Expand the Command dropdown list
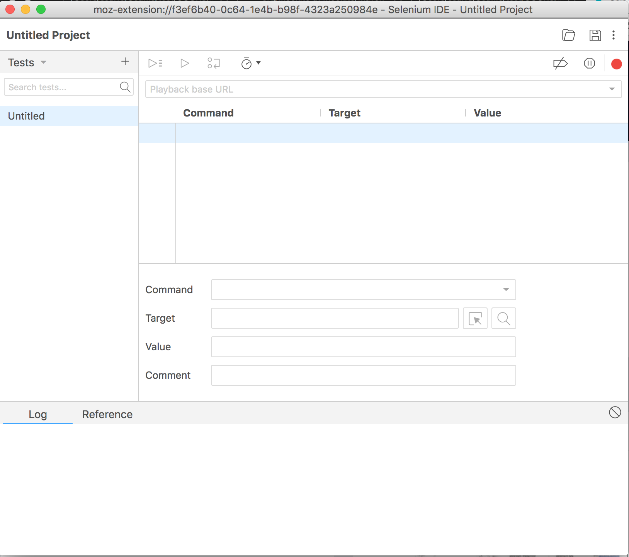629x557 pixels. [x=506, y=290]
